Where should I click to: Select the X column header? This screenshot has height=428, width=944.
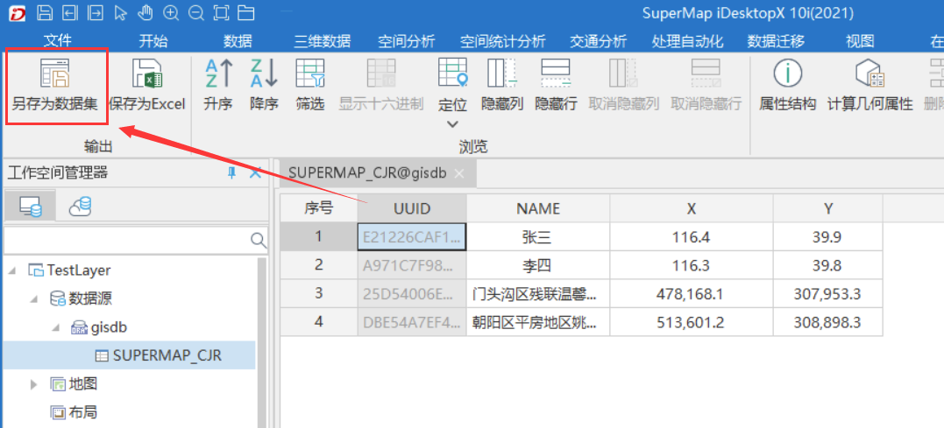(692, 208)
